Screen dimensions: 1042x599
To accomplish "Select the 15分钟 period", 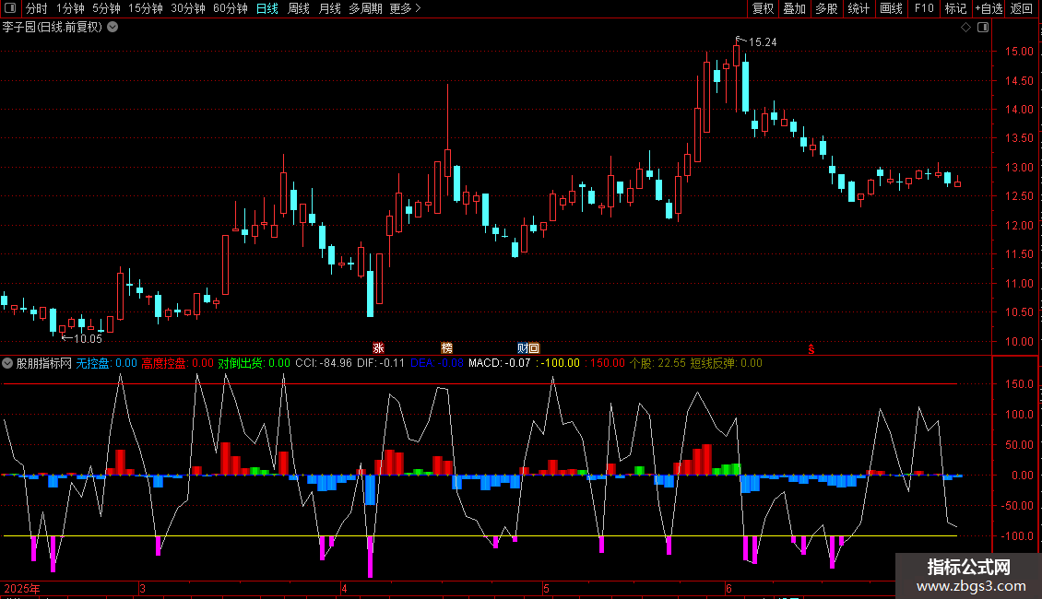I will tap(145, 8).
